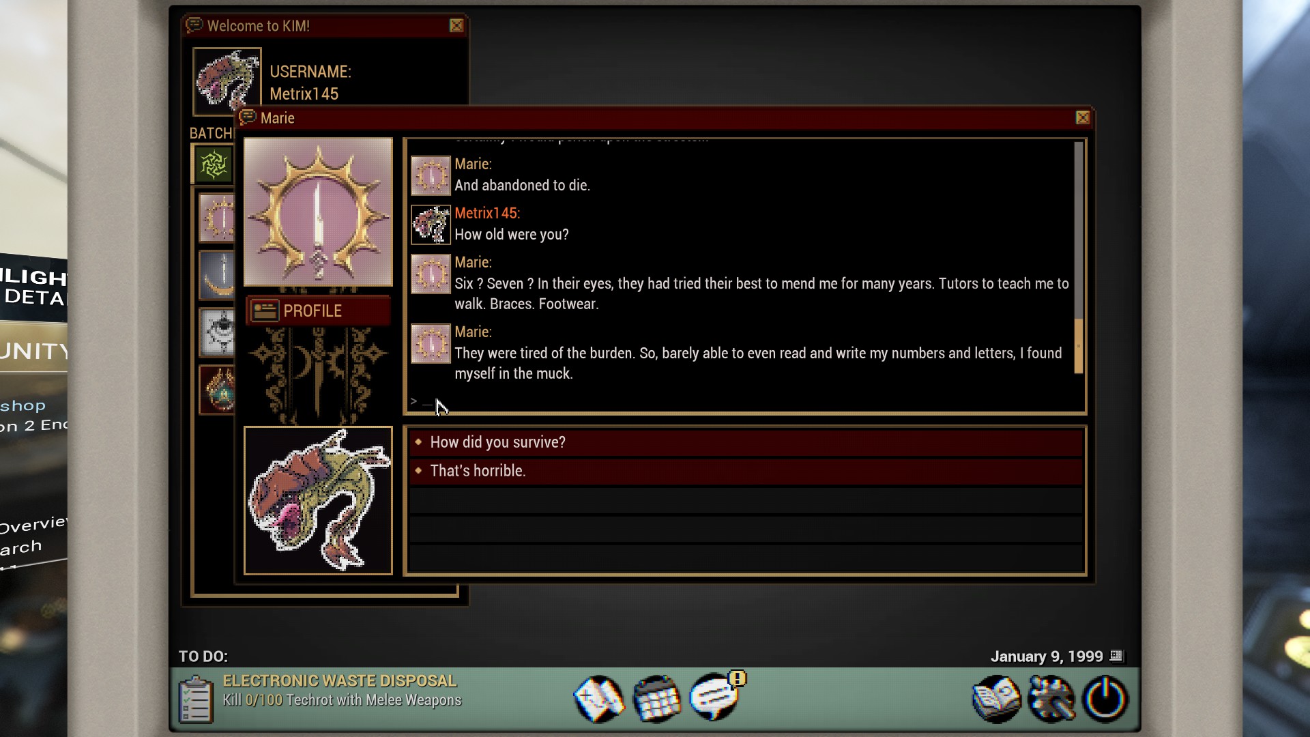Close the Welcome to KIM window

pos(456,25)
